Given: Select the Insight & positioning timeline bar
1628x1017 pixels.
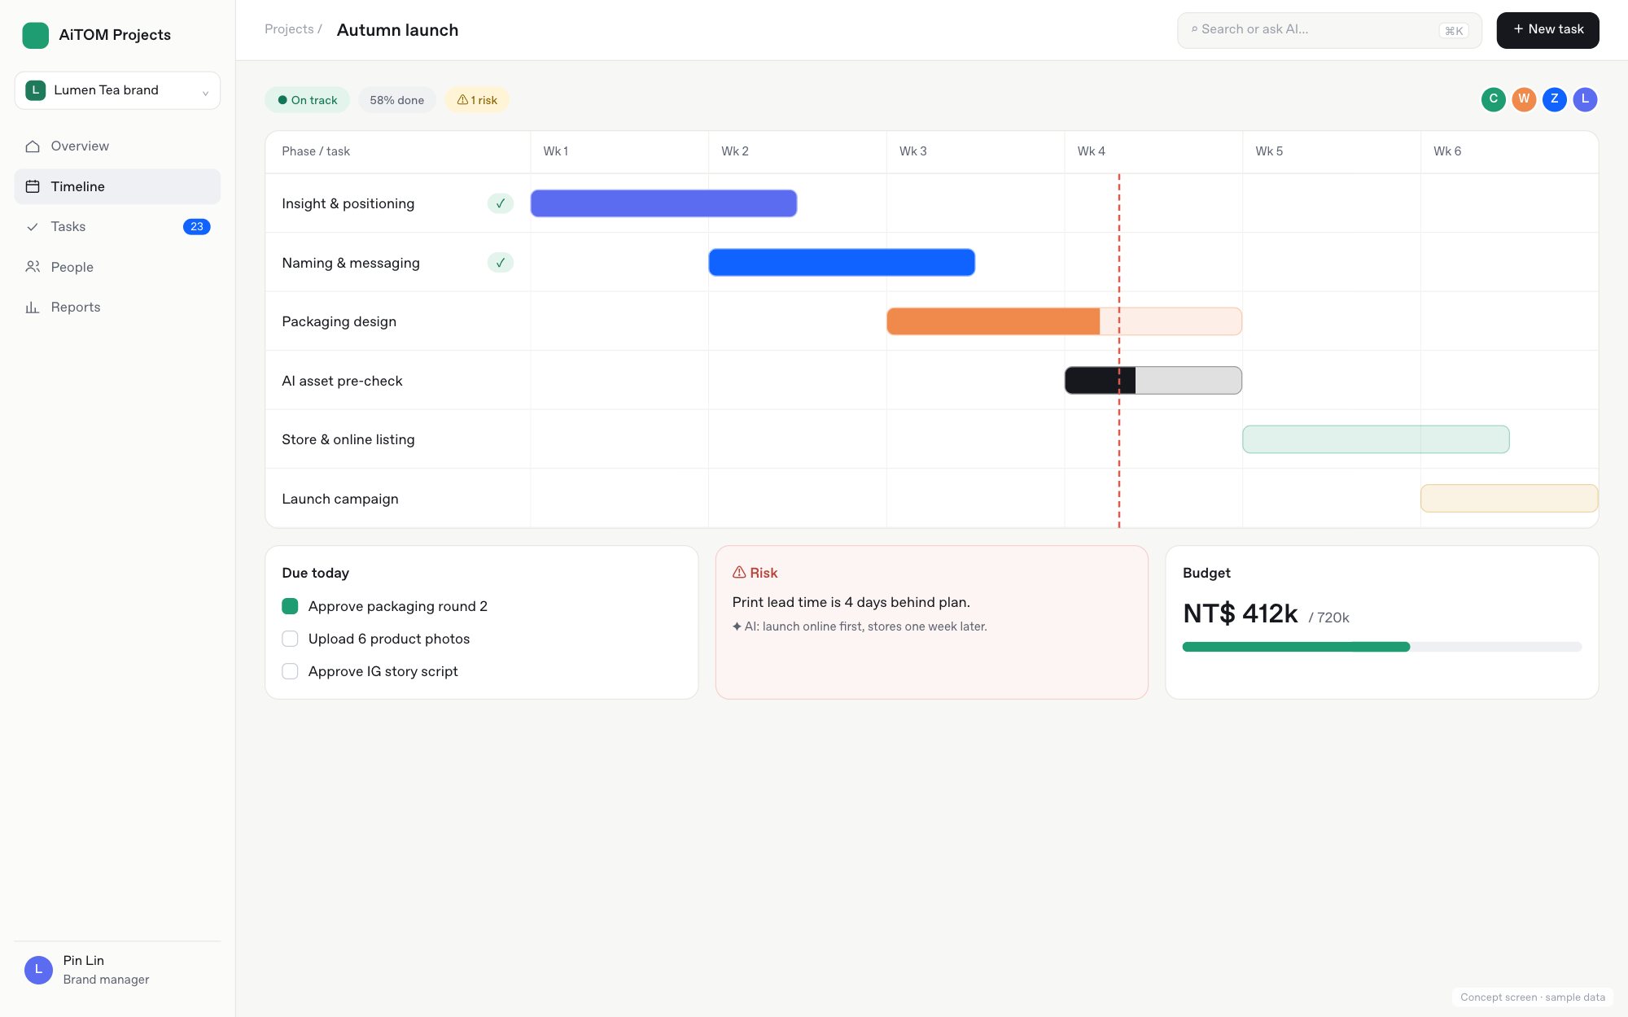Looking at the screenshot, I should click(663, 203).
